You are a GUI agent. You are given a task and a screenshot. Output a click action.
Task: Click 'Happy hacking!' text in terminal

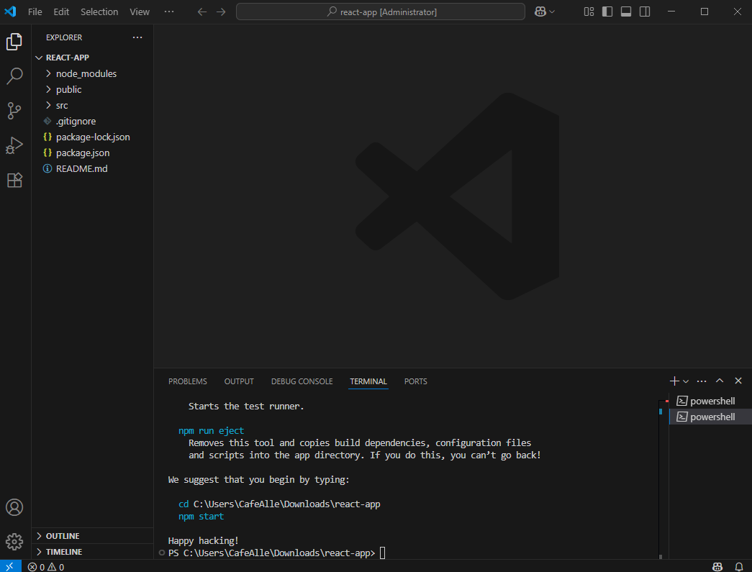(x=204, y=540)
